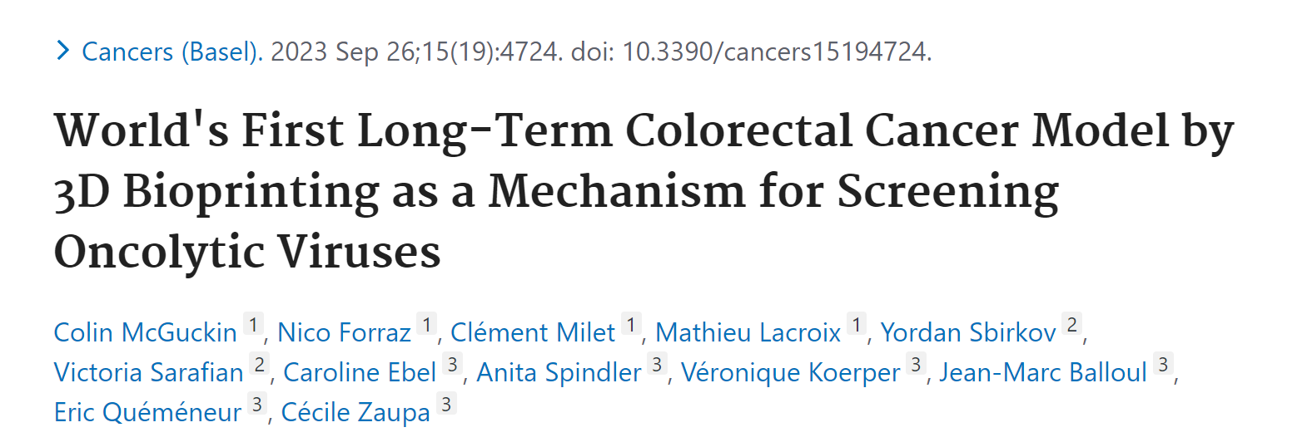Viewport: 1307px width, 447px height.
Task: Open author Jean-Marc Balloul's link
Action: point(1043,372)
